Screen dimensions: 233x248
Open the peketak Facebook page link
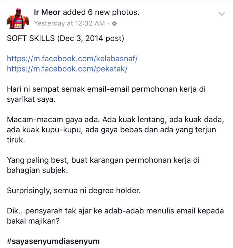click(x=67, y=69)
